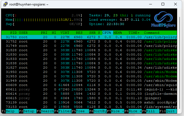Screen dimensions: 184x116
Task: Sort by the MEM% column header
Action: click(117, 33)
